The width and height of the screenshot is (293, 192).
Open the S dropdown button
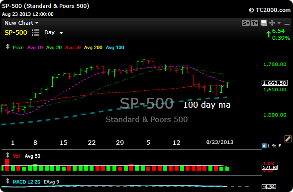tap(246, 23)
